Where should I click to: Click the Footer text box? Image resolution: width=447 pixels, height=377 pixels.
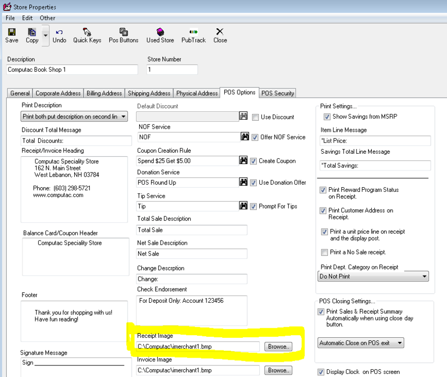point(74,321)
